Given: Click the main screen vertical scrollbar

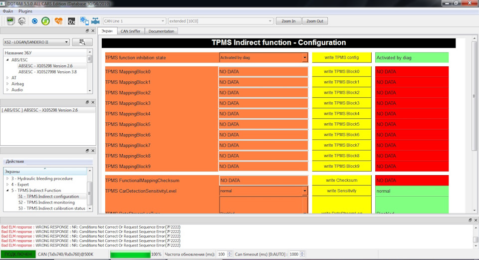Looking at the screenshot, I should click(474, 96).
